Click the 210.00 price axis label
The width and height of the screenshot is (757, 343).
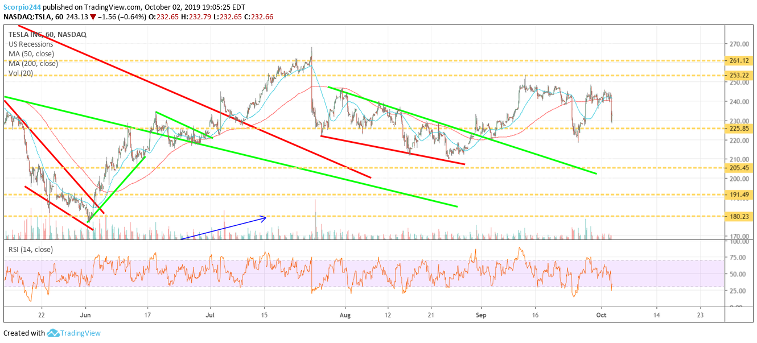click(739, 159)
